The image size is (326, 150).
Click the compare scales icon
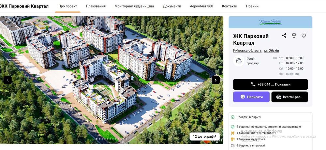294,36
